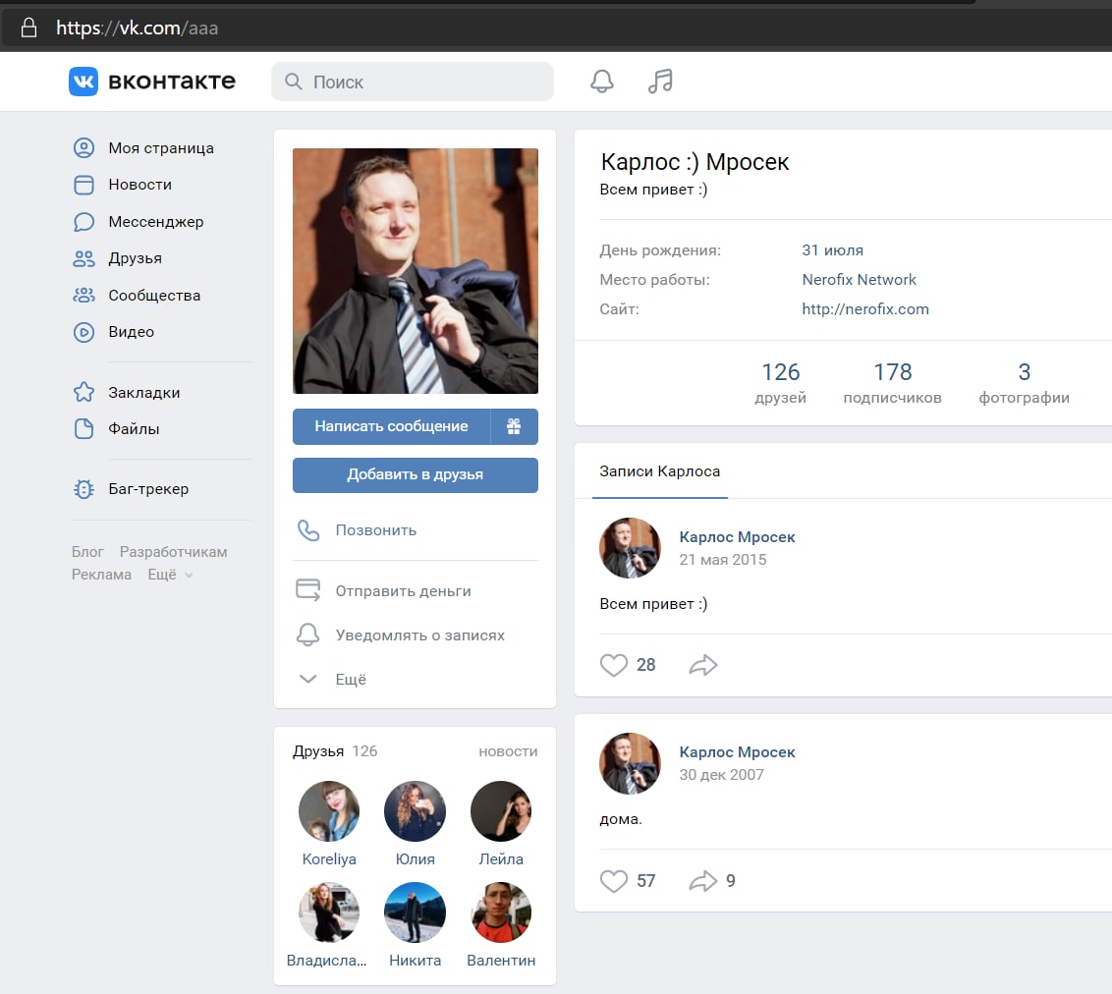Click the Messenger chat bubble icon

point(83,222)
